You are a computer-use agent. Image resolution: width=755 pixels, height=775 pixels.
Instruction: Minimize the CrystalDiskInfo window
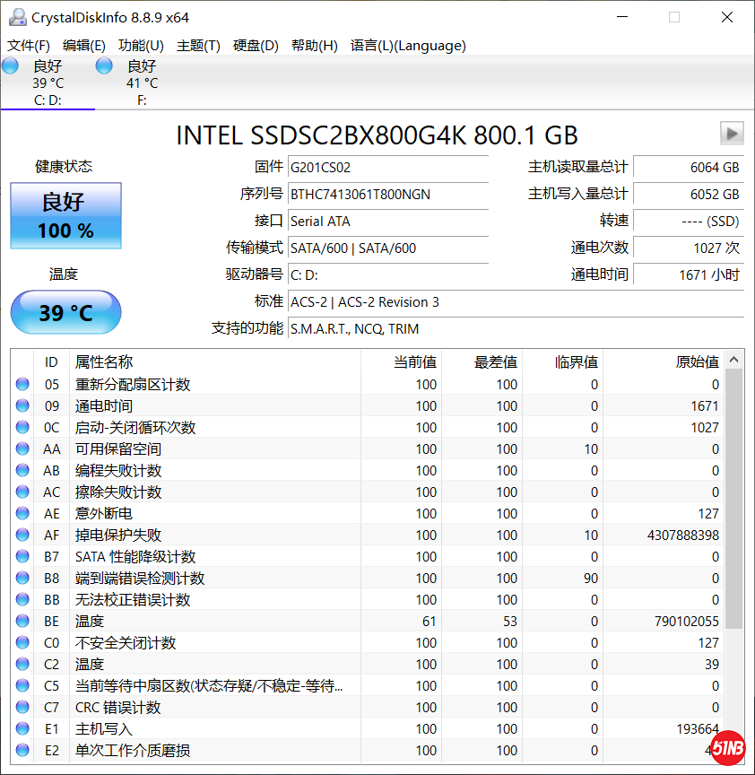pyautogui.click(x=622, y=17)
